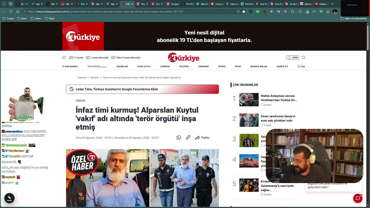The height and width of the screenshot is (208, 370).
Task: Save the Mekke Anlaşması article with Kaydet
Action: (x=266, y=105)
